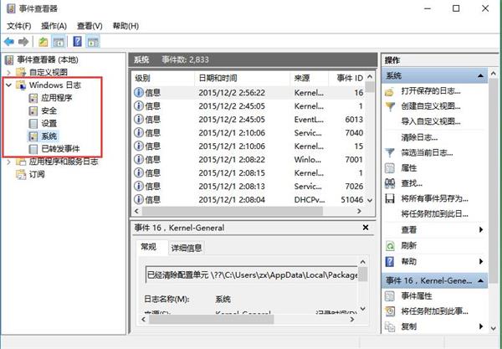502x349 pixels.
Task: Expand the 自定义视图 tree node
Action: 8,72
